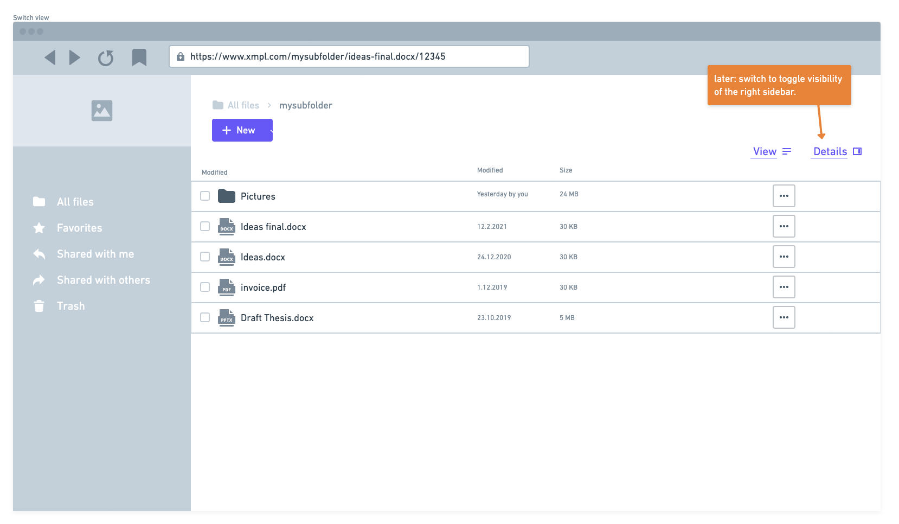
Task: Click the mysubfolder breadcrumb
Action: tap(306, 105)
